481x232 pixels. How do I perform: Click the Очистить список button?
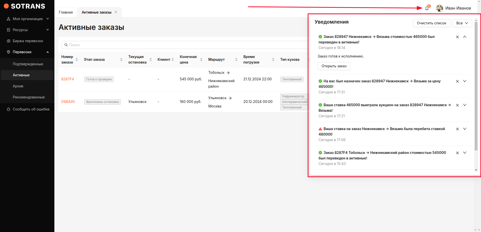click(431, 23)
